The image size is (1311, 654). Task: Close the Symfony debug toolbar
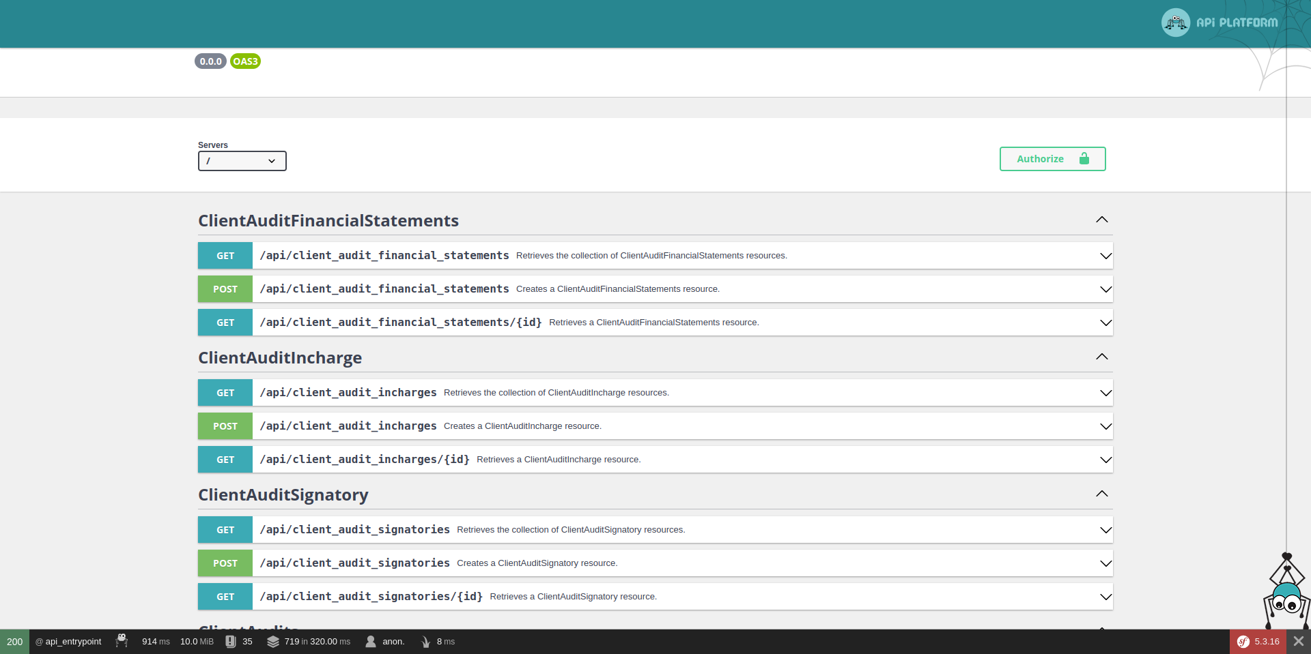tap(1299, 641)
